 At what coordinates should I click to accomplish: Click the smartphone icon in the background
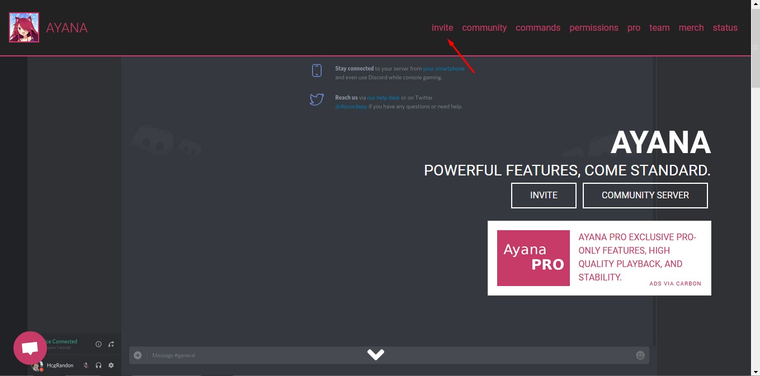coord(317,70)
